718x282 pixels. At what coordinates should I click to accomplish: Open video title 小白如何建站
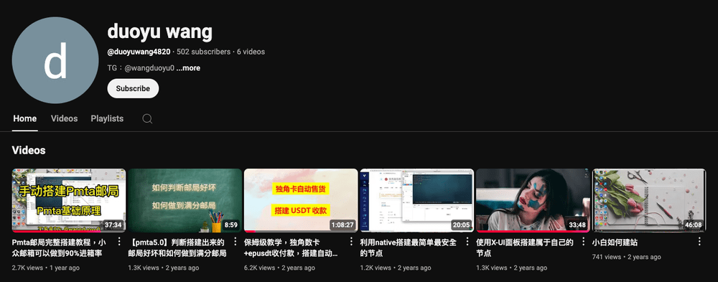coord(615,243)
